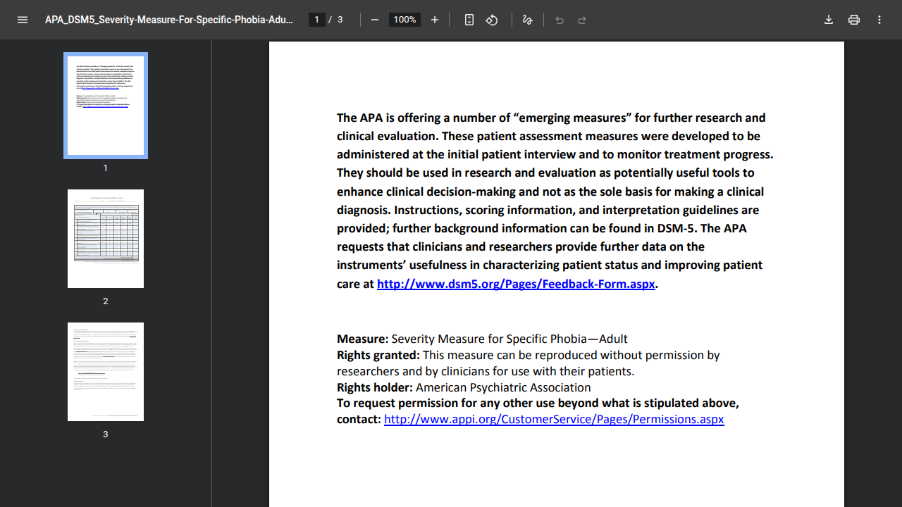Click the undo arrow icon
Image resolution: width=902 pixels, height=507 pixels.
tap(560, 20)
